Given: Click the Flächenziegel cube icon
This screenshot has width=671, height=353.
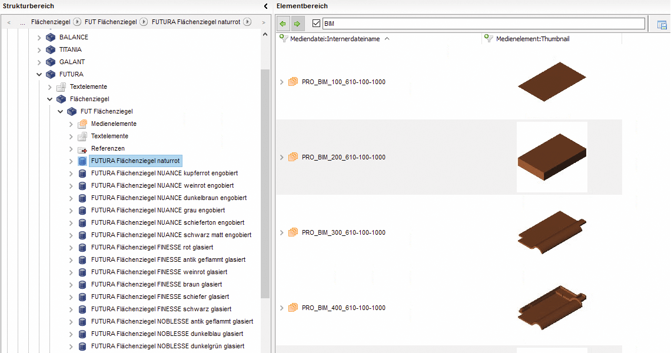Looking at the screenshot, I should point(61,99).
